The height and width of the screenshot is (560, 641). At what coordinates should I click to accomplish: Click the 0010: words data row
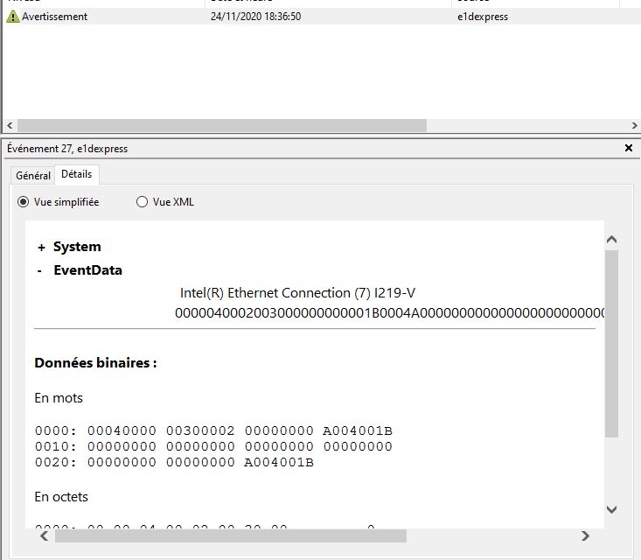(x=213, y=446)
